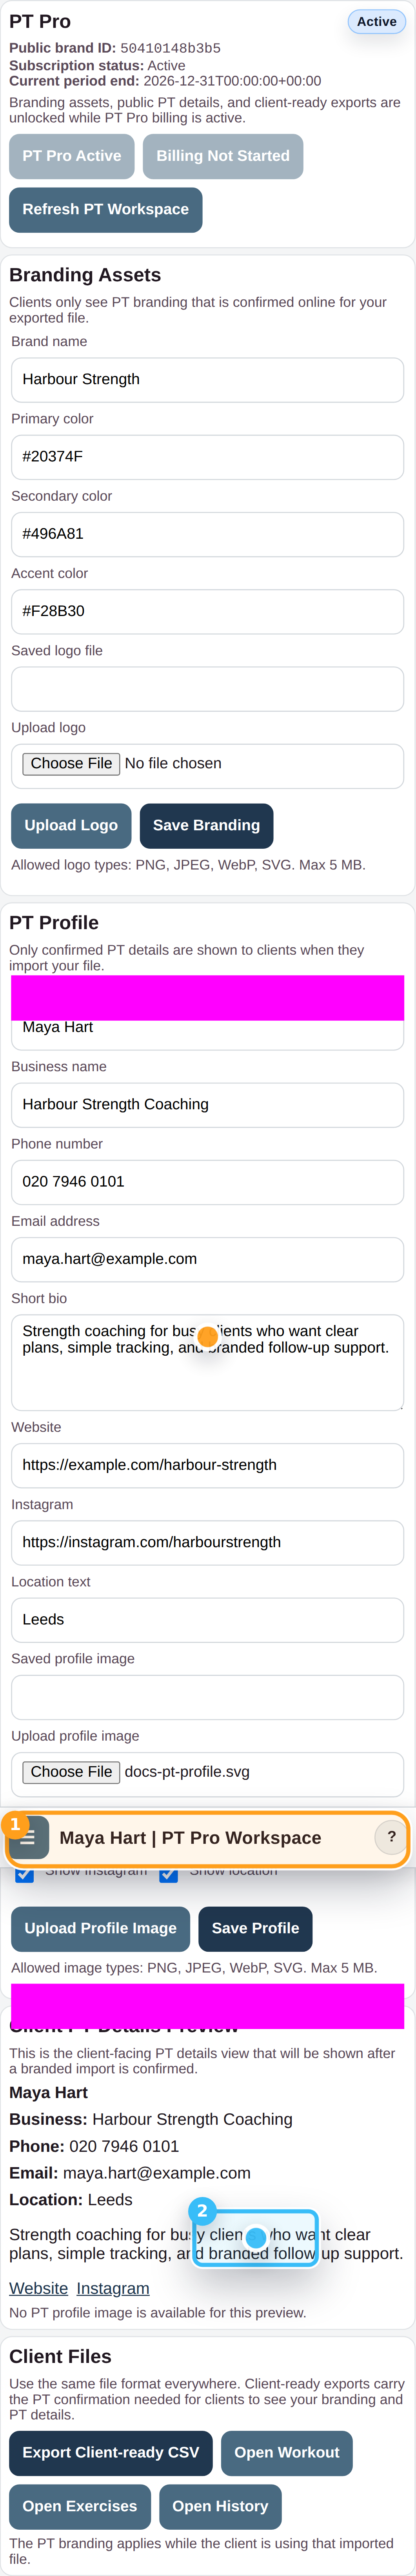Save the PT profile
416x2576 pixels.
[255, 1929]
